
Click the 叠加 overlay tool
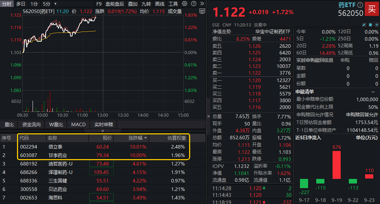[132, 4]
